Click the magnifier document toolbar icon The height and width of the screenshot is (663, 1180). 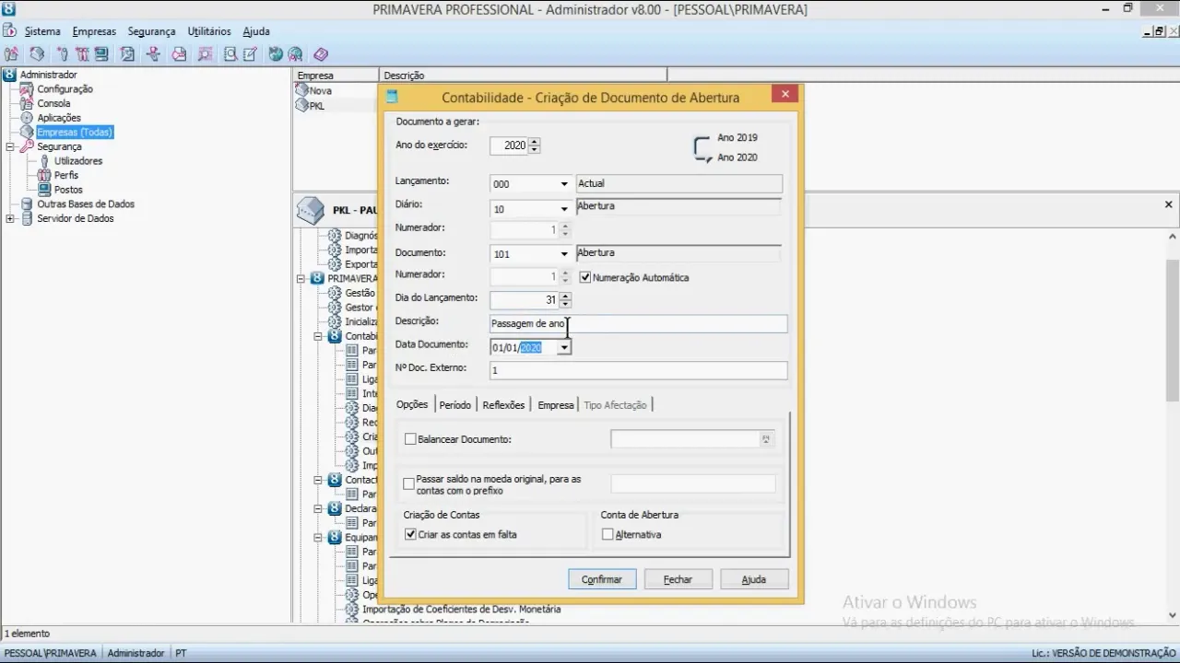point(230,54)
